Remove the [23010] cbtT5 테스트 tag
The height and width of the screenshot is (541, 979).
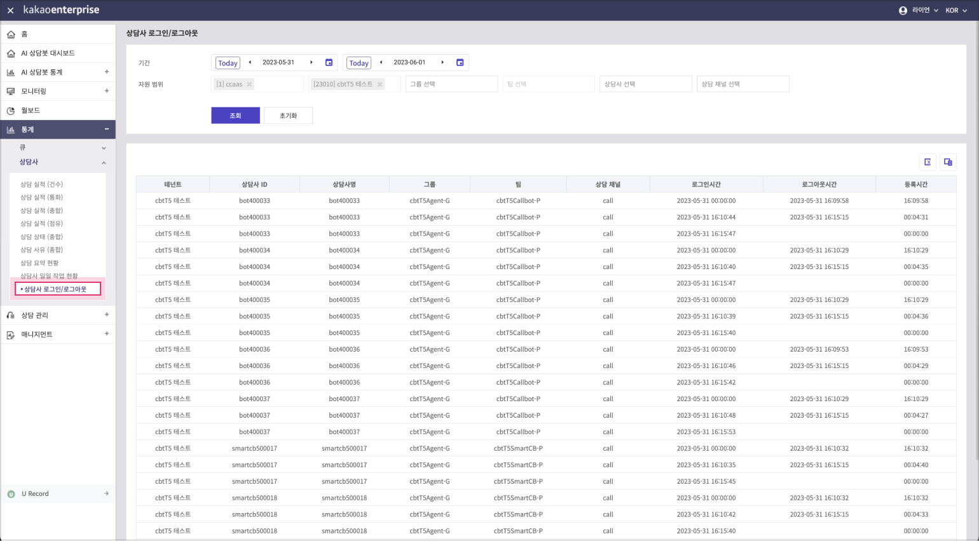tap(380, 85)
